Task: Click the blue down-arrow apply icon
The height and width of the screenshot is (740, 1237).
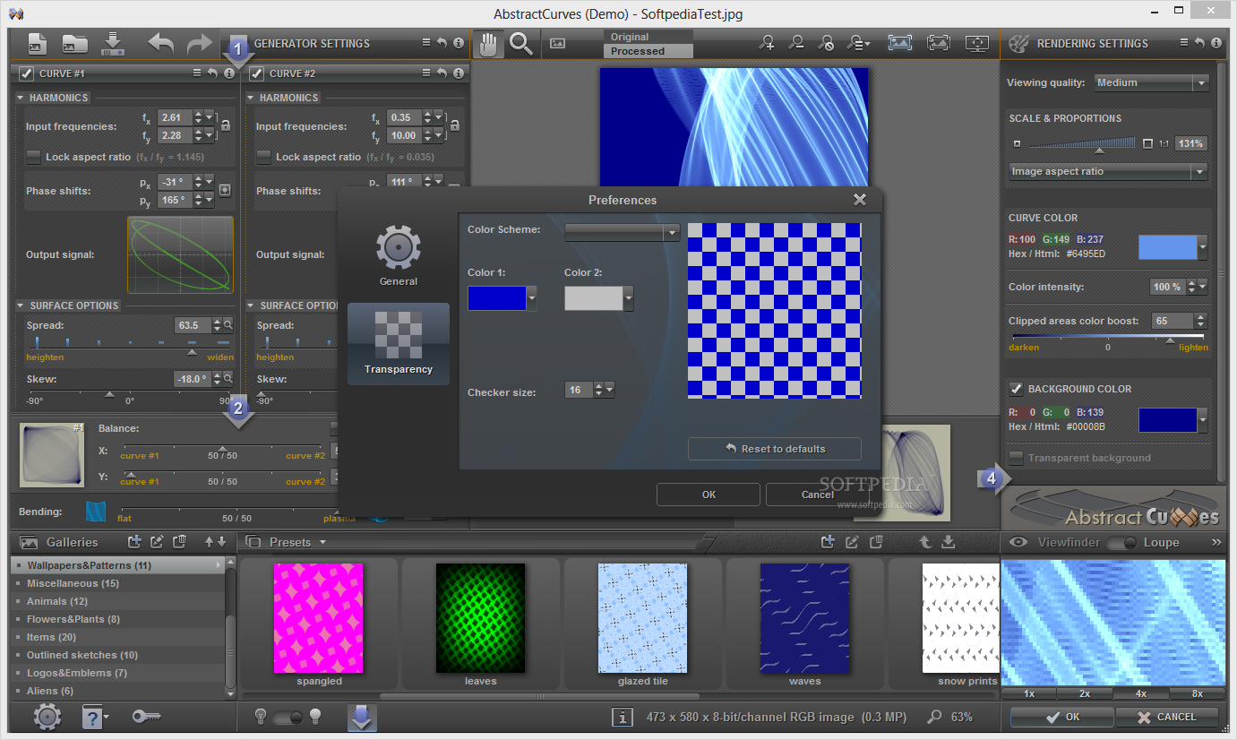Action: tap(362, 717)
